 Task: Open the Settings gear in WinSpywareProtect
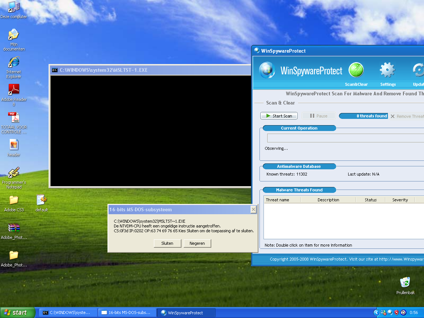click(388, 70)
